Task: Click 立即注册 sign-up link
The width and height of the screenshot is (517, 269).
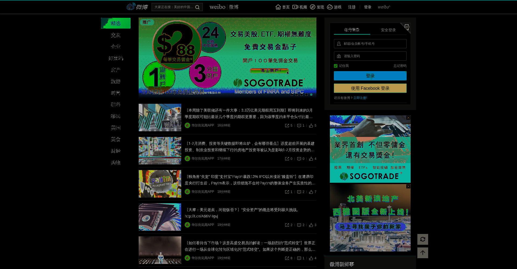Action: tap(360, 98)
